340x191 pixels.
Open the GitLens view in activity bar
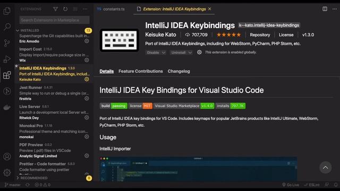(x=7, y=91)
